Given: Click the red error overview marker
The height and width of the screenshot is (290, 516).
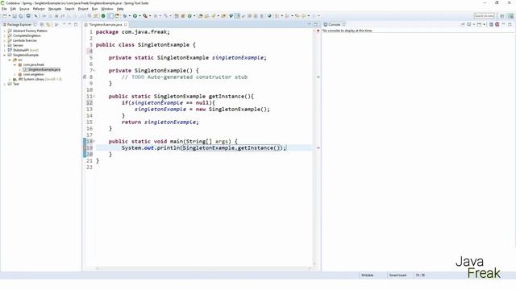Looking at the screenshot, I should [318, 31].
